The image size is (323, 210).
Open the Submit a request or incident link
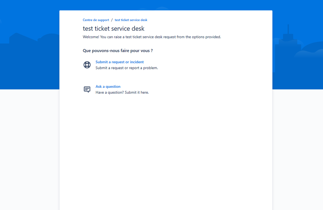(120, 62)
